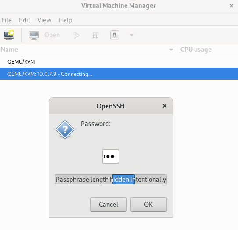Click OK in the OpenSSH dialog
The image size is (238, 230).
(x=148, y=205)
